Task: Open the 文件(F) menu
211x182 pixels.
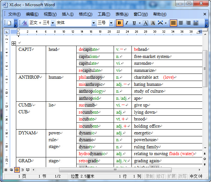Action: coord(14,14)
